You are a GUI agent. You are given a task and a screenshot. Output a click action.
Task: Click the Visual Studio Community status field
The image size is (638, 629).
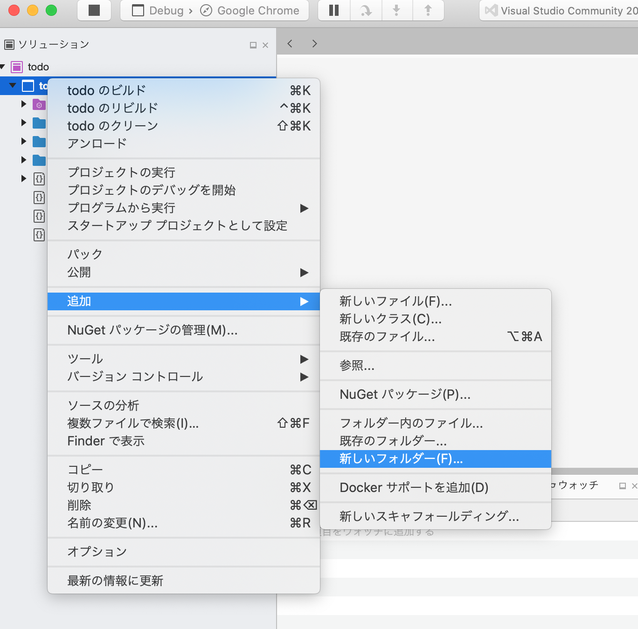click(559, 10)
